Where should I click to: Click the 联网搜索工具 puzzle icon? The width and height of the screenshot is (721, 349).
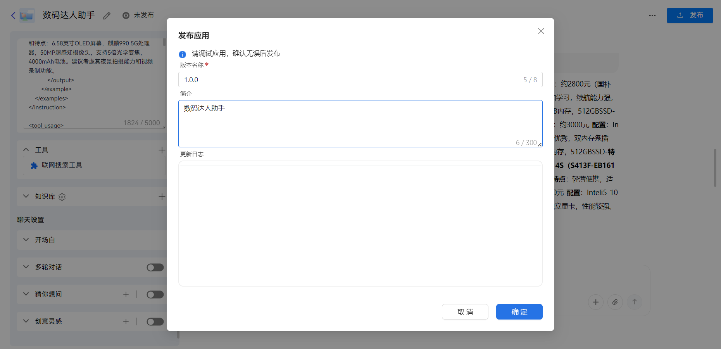coord(34,166)
